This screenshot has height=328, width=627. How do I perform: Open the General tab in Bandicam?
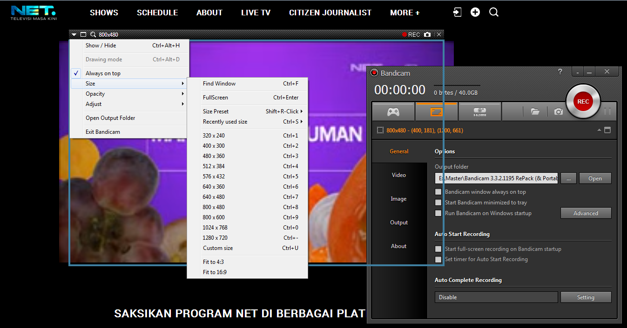tap(399, 151)
